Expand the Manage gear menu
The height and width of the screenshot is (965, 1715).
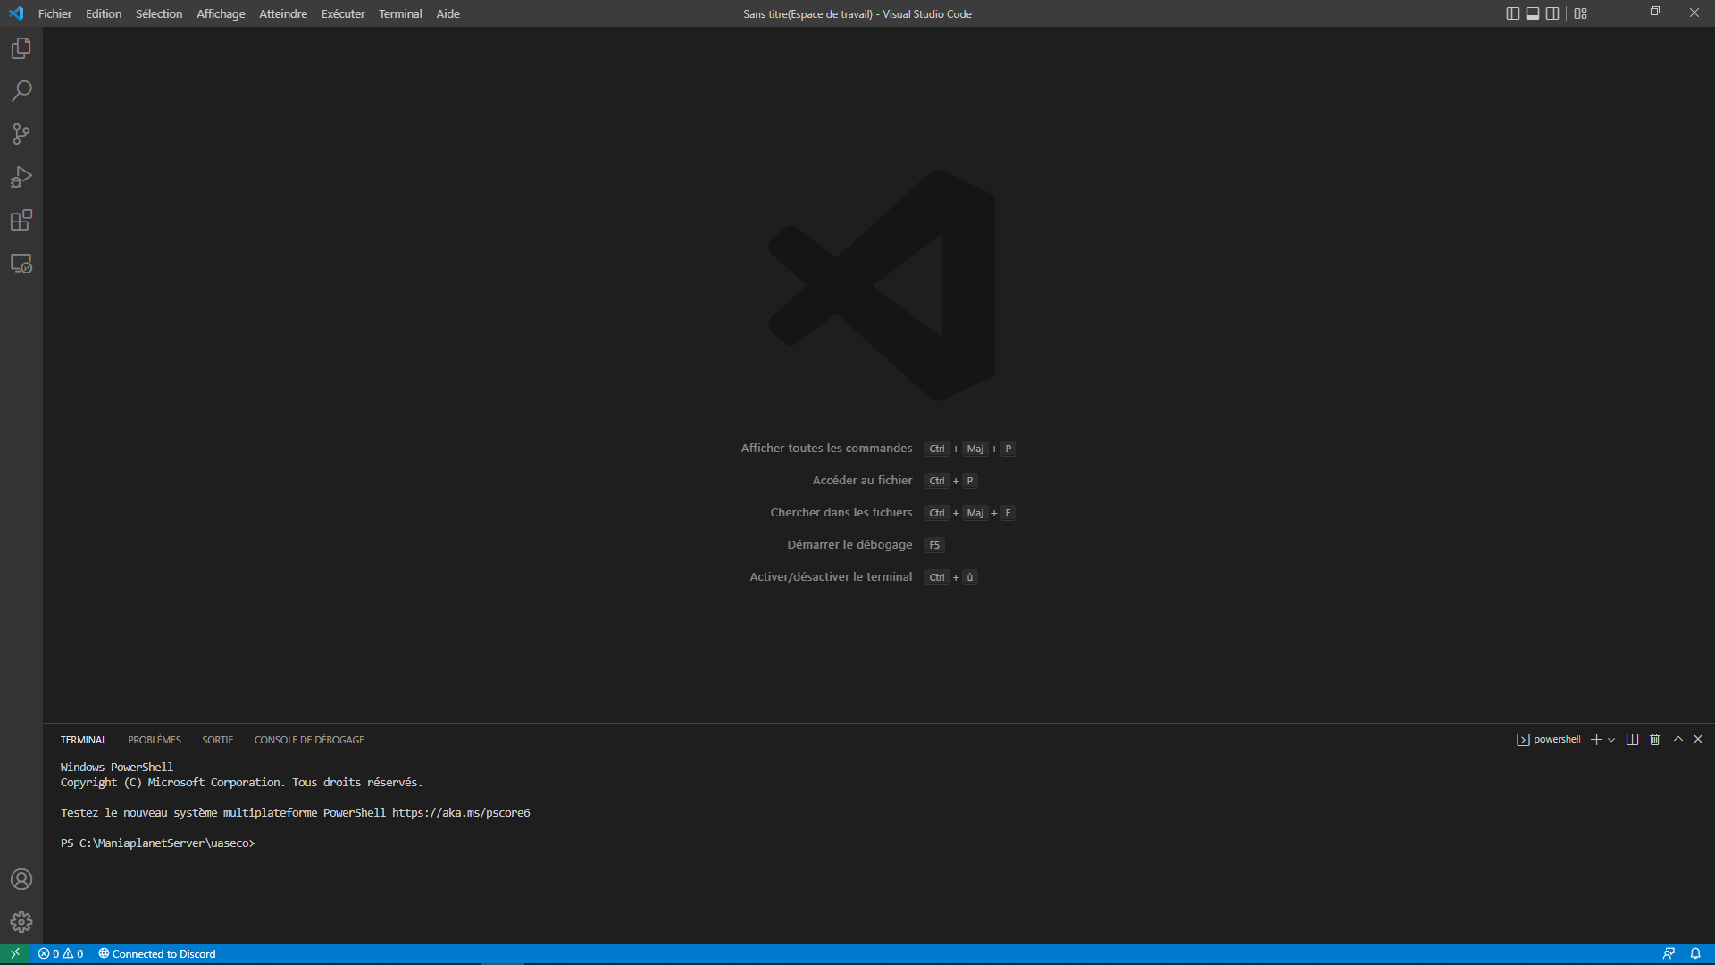point(21,922)
